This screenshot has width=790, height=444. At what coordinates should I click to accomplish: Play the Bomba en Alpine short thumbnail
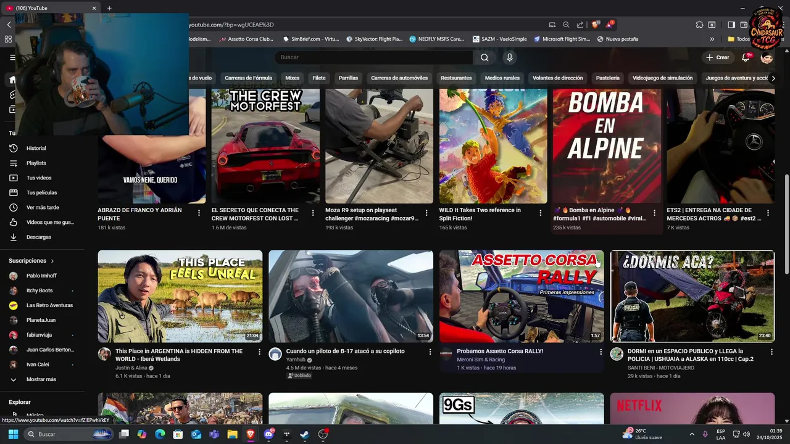point(607,146)
